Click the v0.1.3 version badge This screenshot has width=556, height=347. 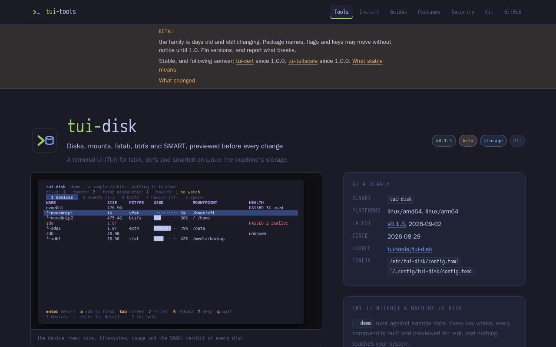point(444,141)
